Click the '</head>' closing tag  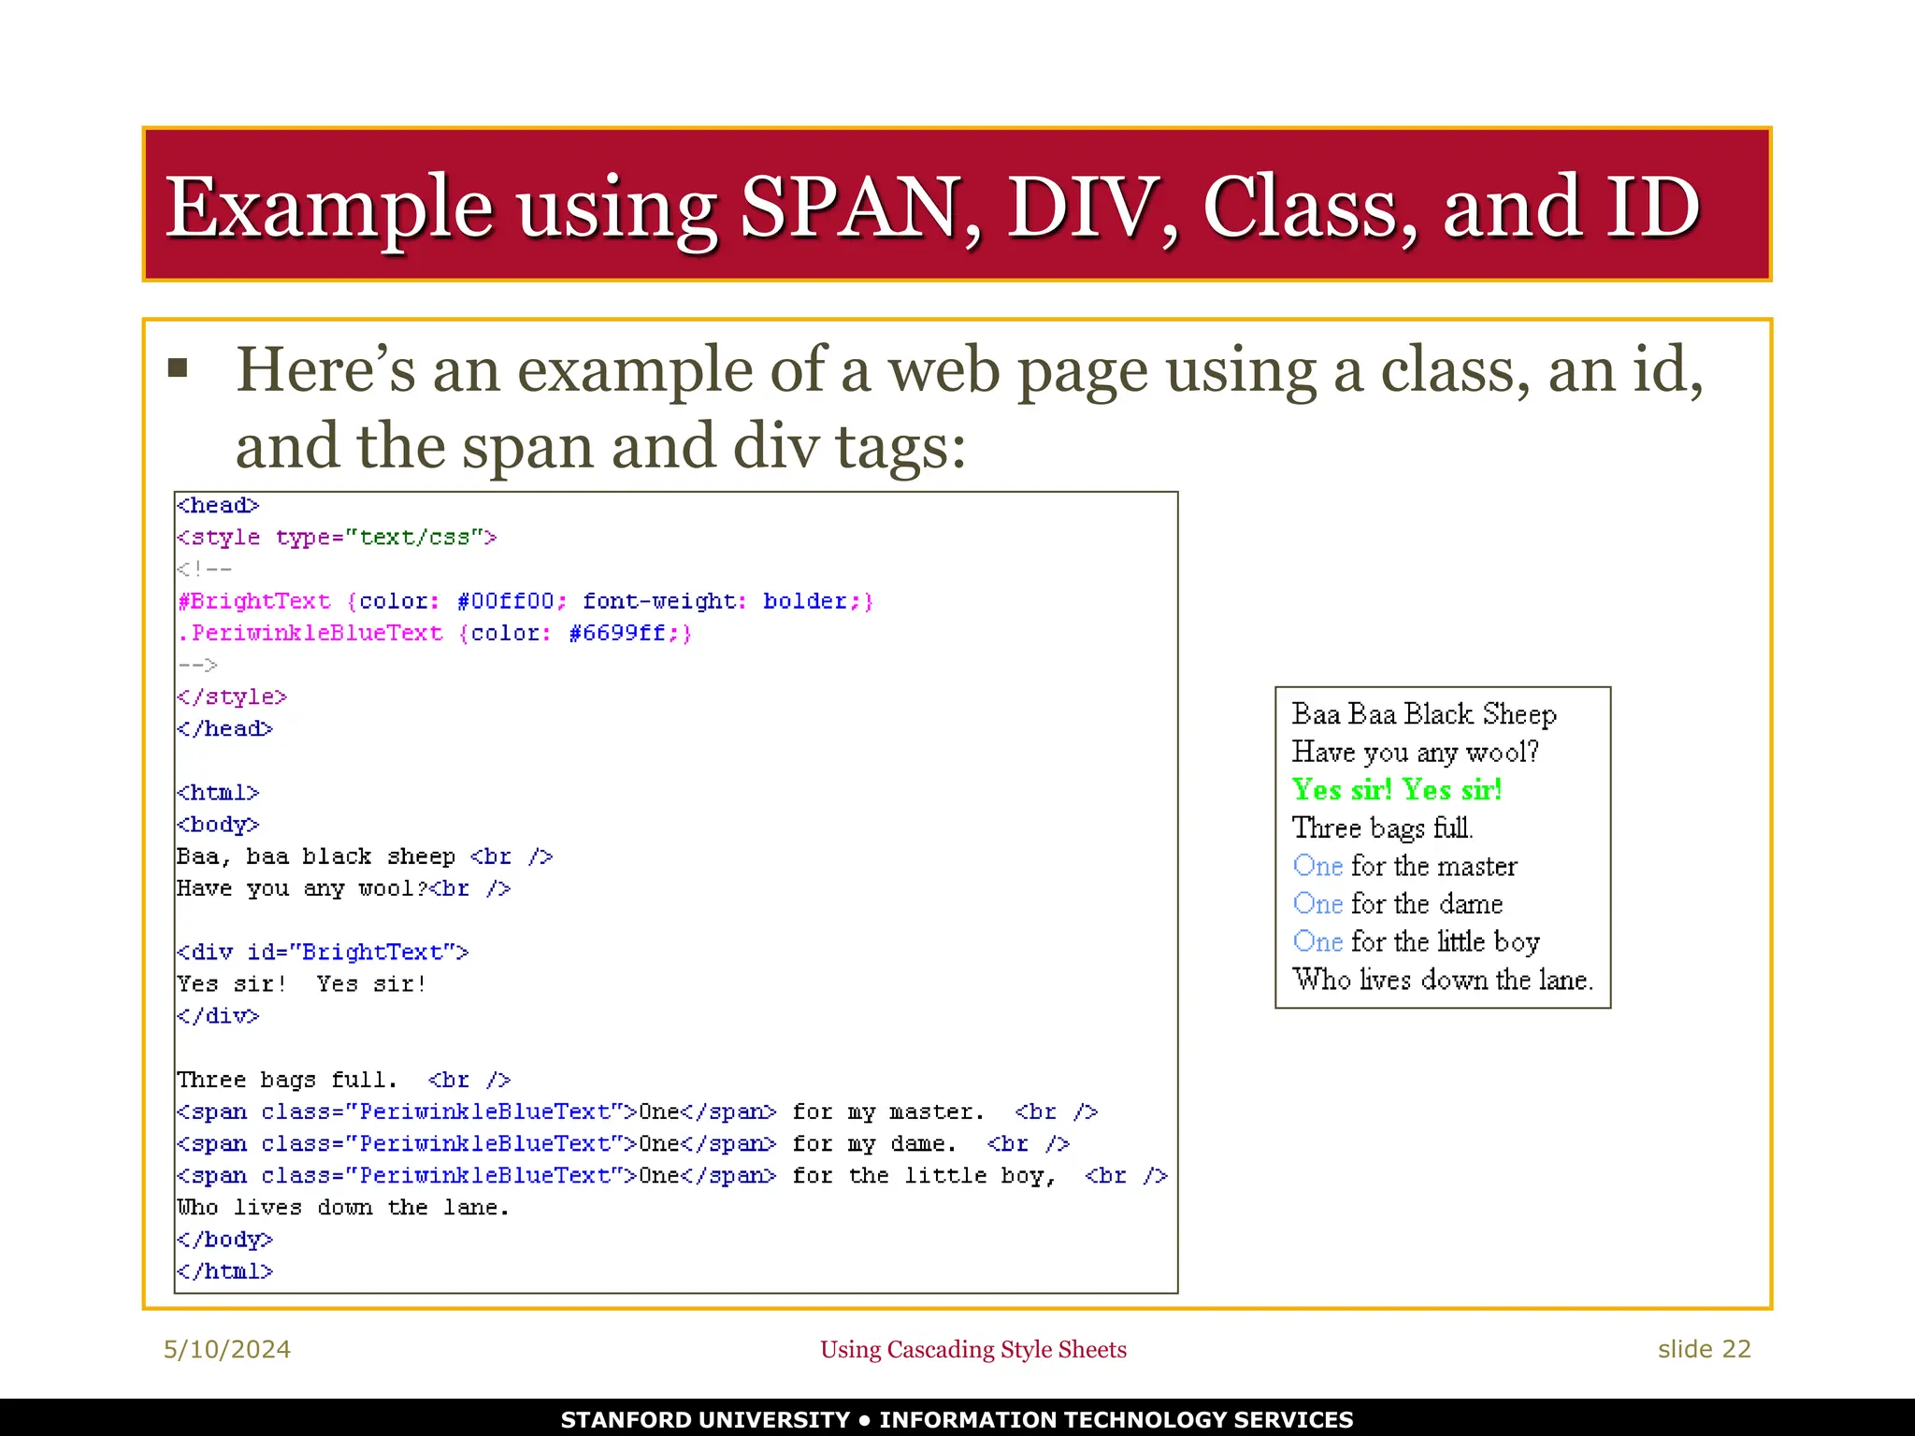[224, 728]
